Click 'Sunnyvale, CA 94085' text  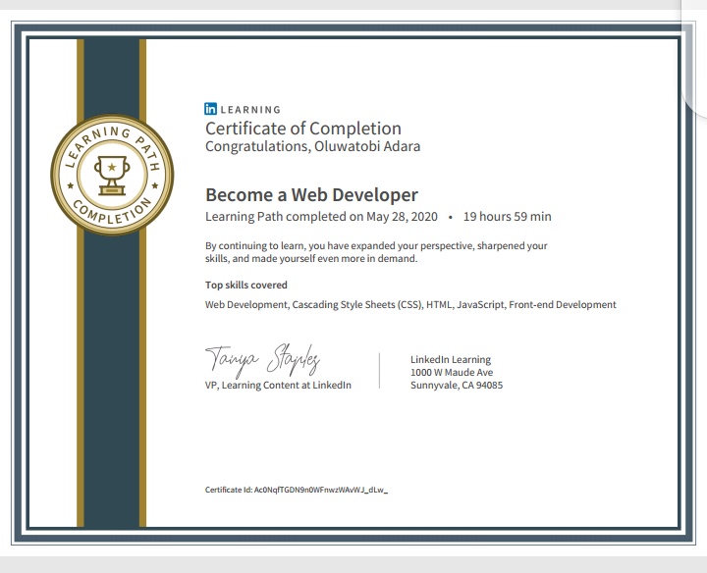(457, 386)
